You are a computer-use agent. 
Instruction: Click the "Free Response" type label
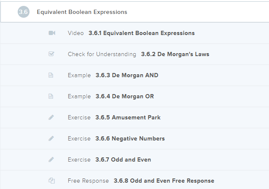[88, 181]
